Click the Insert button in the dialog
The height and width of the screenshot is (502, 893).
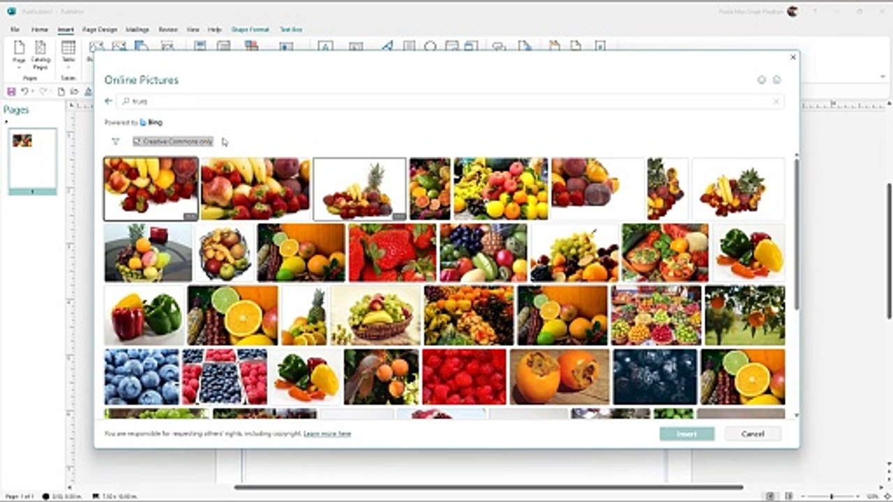687,434
